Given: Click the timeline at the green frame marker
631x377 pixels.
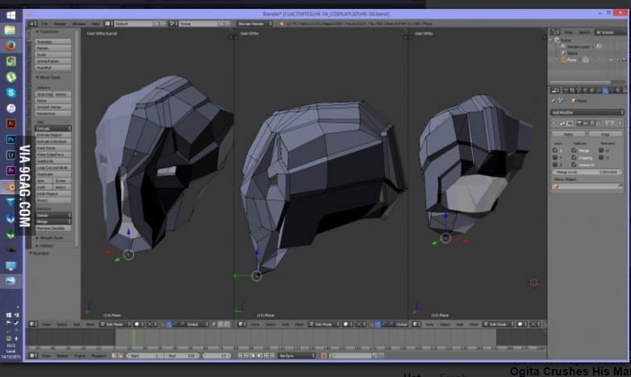Looking at the screenshot, I should click(133, 339).
